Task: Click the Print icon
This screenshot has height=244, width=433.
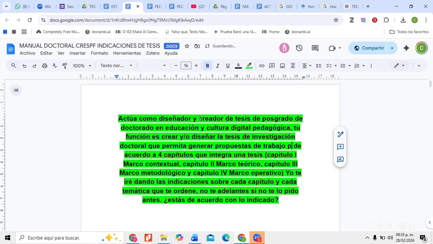Action: click(45, 66)
